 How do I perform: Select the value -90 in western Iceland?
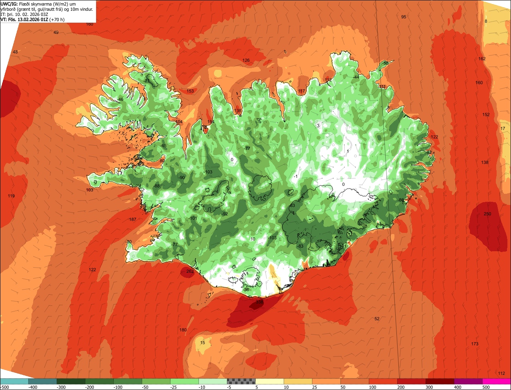[x=181, y=177]
